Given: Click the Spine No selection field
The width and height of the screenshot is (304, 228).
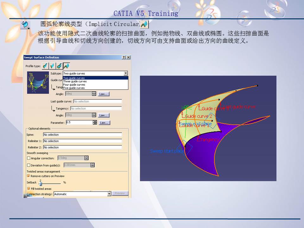Looking at the screenshot, I should 82,135.
